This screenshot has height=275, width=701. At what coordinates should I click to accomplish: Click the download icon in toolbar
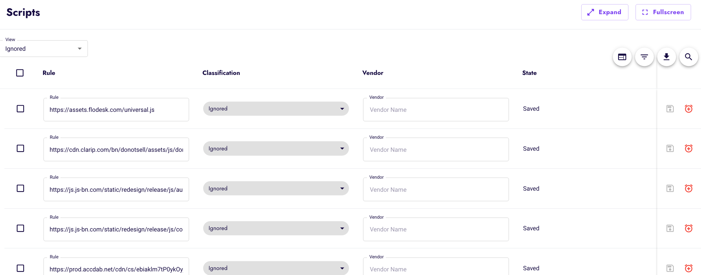[666, 57]
